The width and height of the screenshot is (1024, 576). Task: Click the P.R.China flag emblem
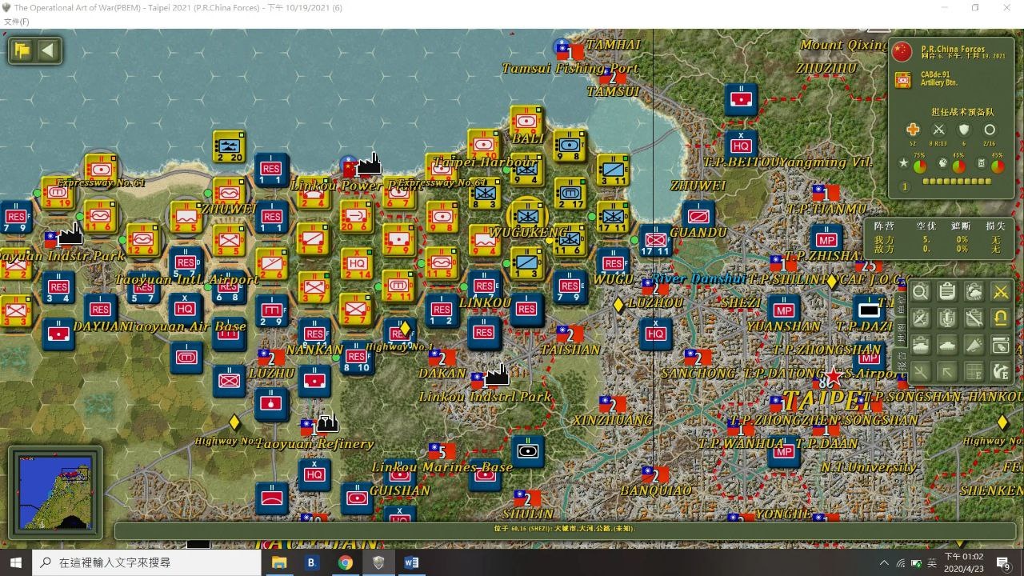(x=902, y=52)
